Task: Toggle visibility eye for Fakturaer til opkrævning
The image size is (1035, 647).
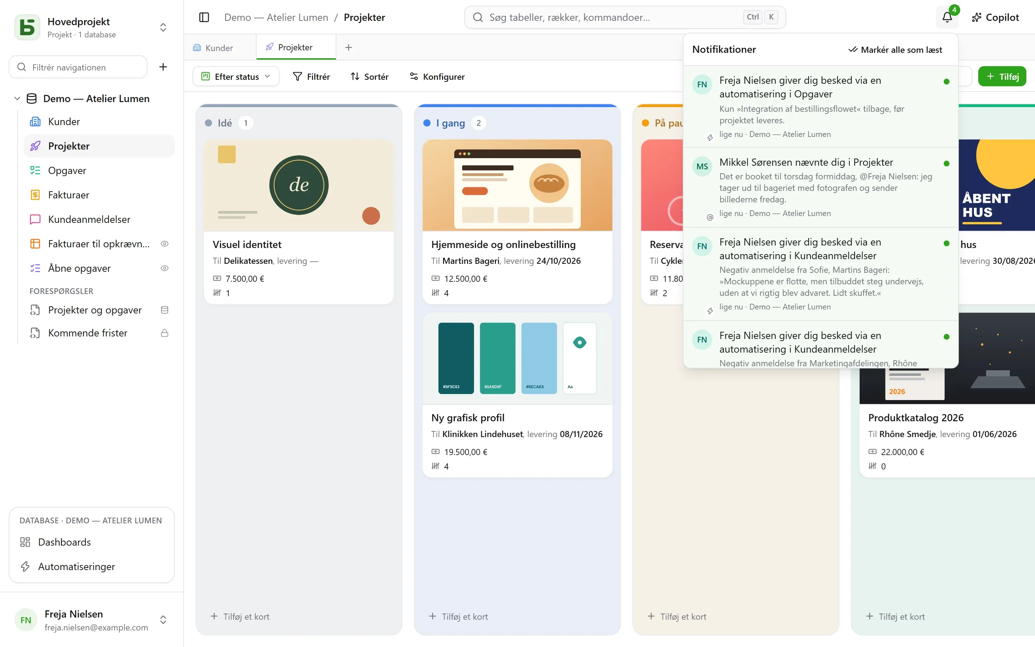Action: coord(164,243)
